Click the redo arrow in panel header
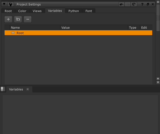Screen dimensions: 160x134 coord(128,4)
